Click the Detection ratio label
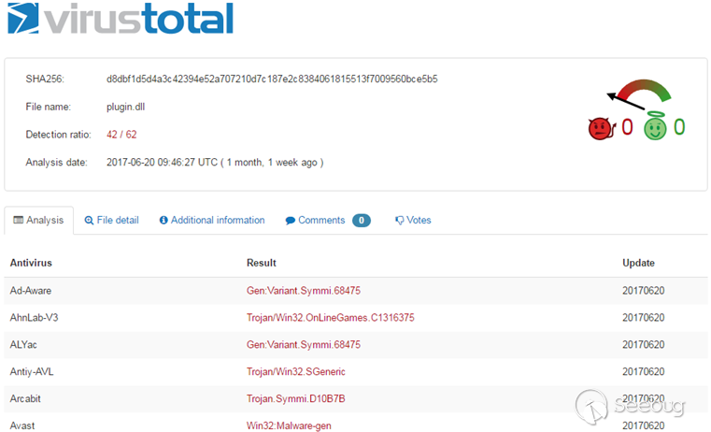The width and height of the screenshot is (711, 432). (x=58, y=135)
